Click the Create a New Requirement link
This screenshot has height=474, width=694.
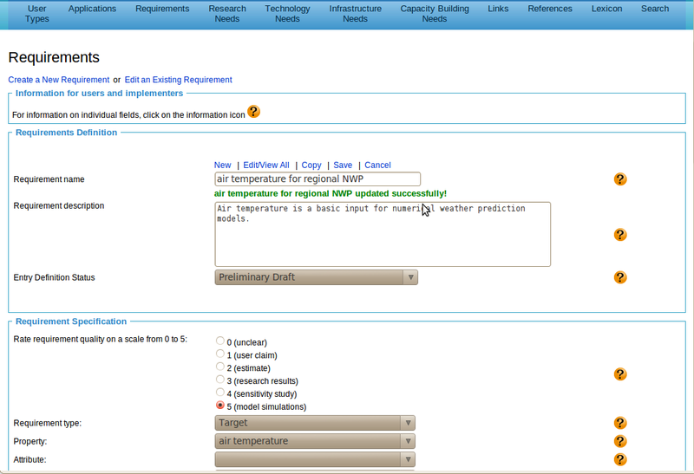pyautogui.click(x=58, y=80)
